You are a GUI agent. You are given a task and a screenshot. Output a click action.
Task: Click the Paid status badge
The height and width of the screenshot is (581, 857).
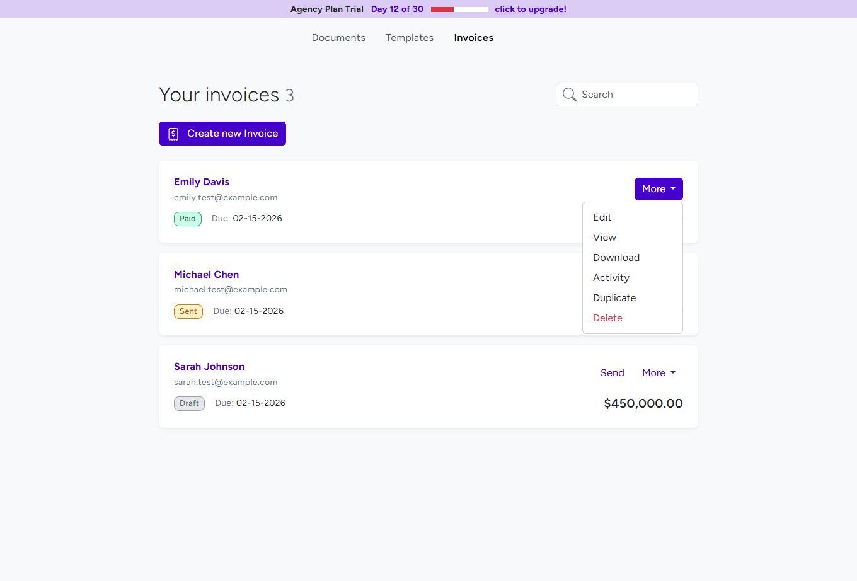[187, 218]
